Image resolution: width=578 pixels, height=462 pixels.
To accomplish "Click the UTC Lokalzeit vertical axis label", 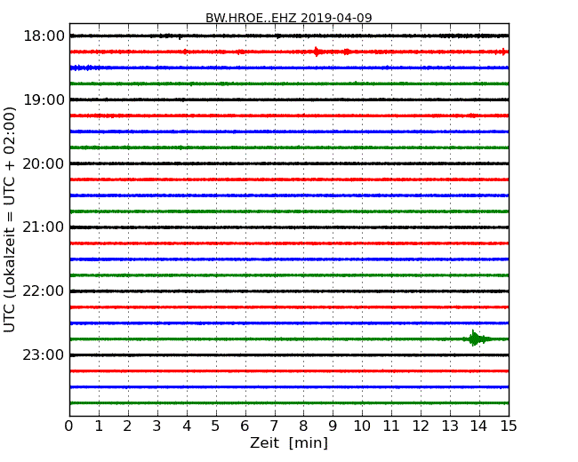I will tap(9, 219).
